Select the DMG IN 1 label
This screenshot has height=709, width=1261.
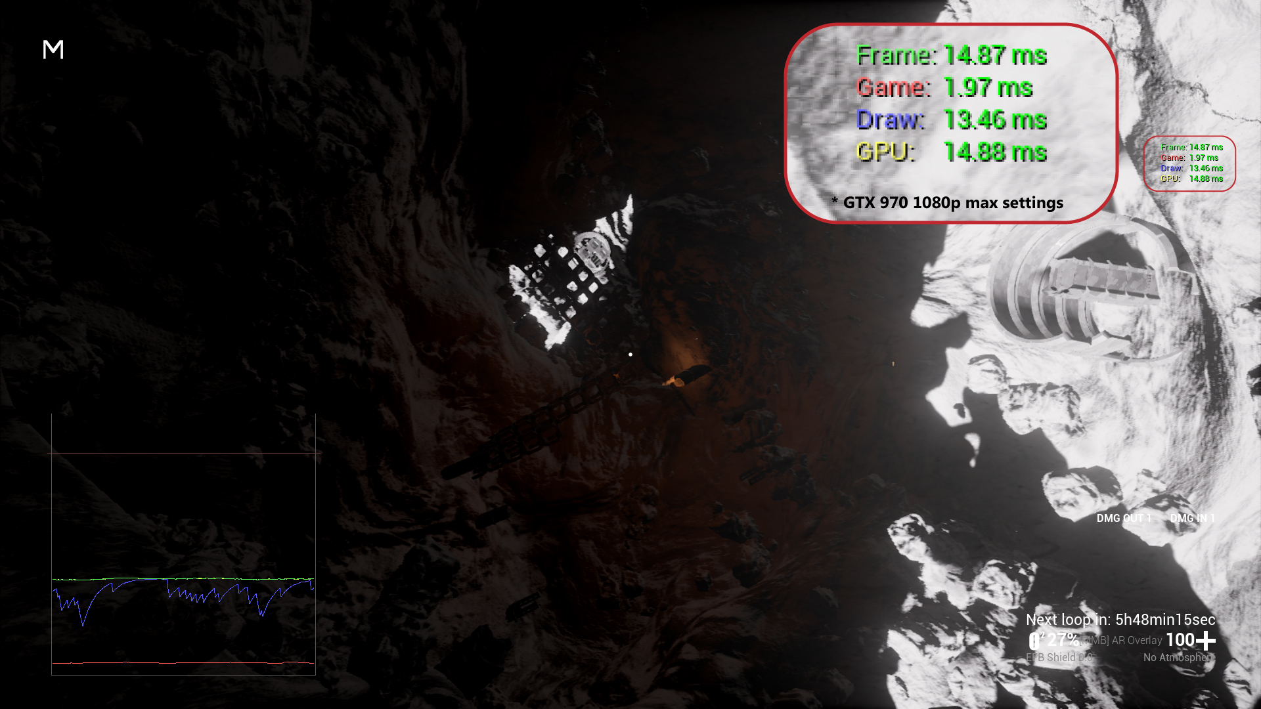coord(1192,519)
